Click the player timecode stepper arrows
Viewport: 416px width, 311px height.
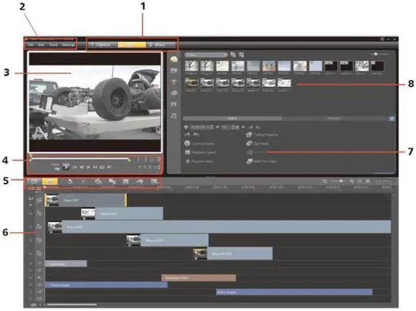159,167
